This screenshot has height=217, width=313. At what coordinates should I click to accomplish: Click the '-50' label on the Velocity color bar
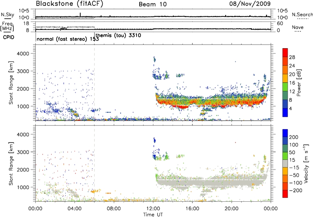(294, 175)
